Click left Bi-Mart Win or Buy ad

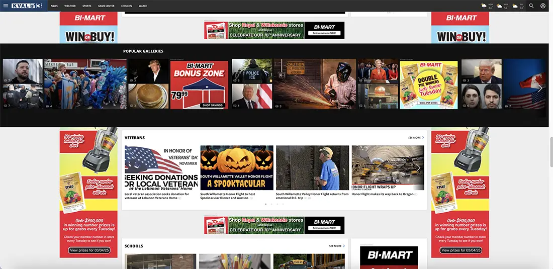[x=88, y=28]
